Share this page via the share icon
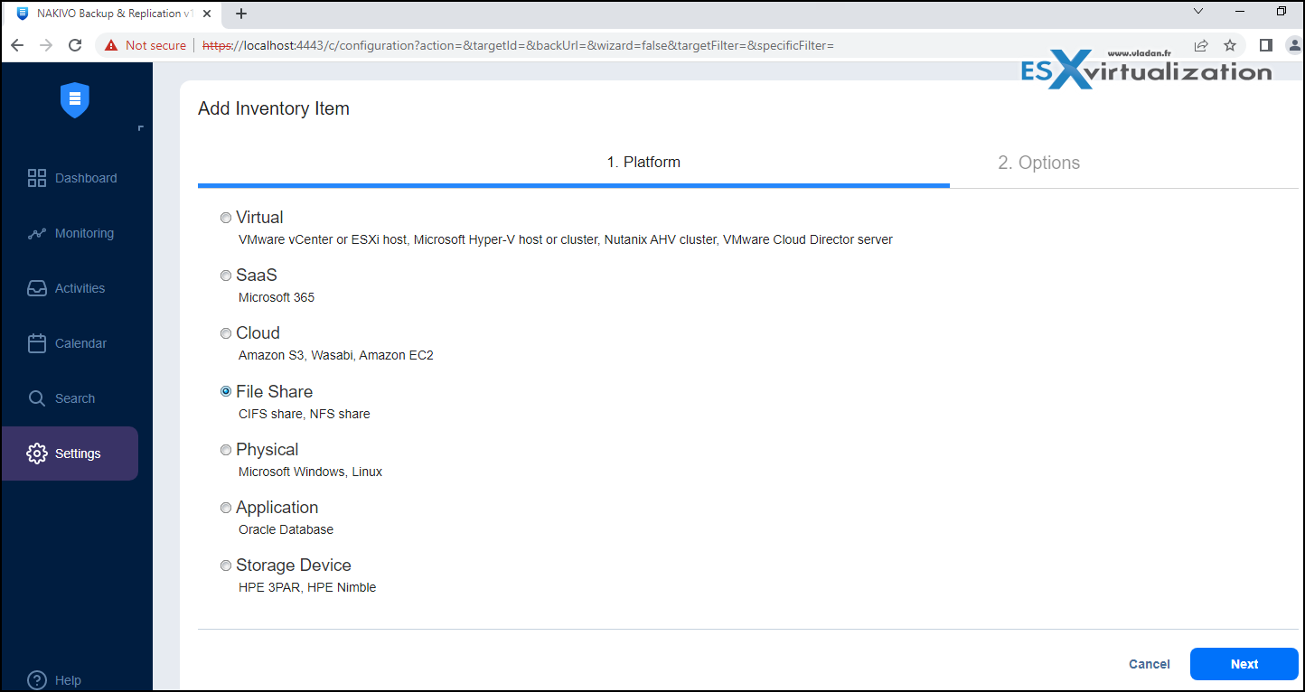This screenshot has height=692, width=1305. [x=1201, y=45]
